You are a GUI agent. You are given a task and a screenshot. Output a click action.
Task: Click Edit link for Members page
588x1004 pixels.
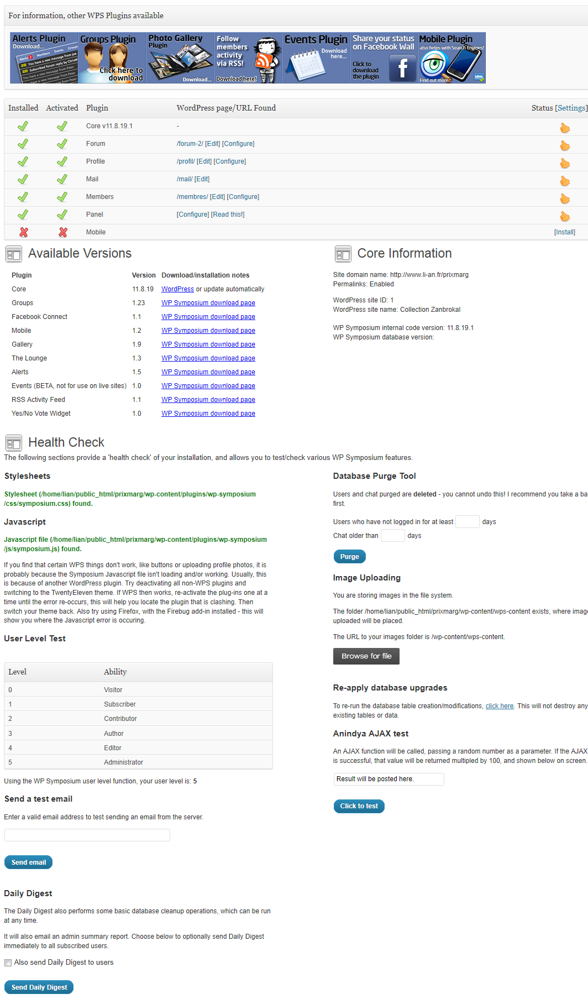point(218,197)
